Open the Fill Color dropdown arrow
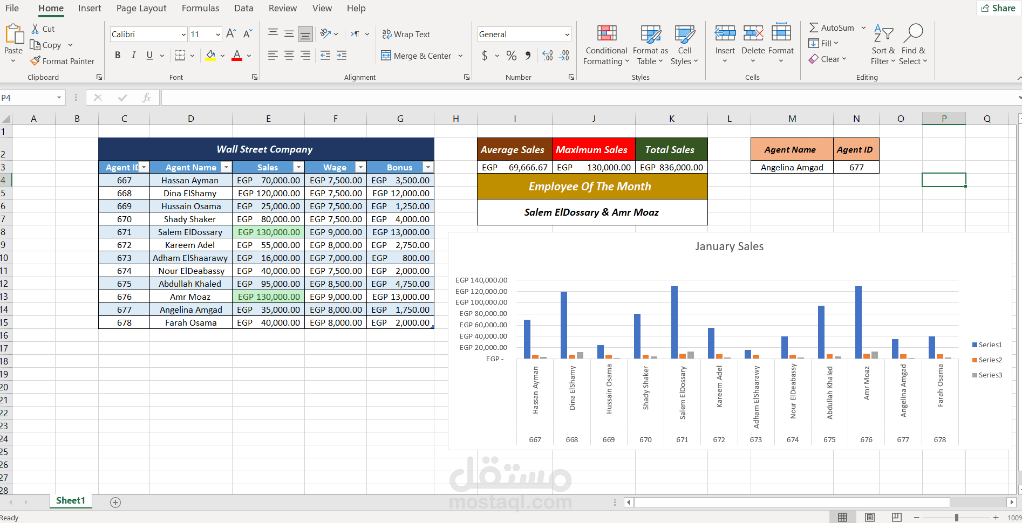The width and height of the screenshot is (1022, 523). 222,55
